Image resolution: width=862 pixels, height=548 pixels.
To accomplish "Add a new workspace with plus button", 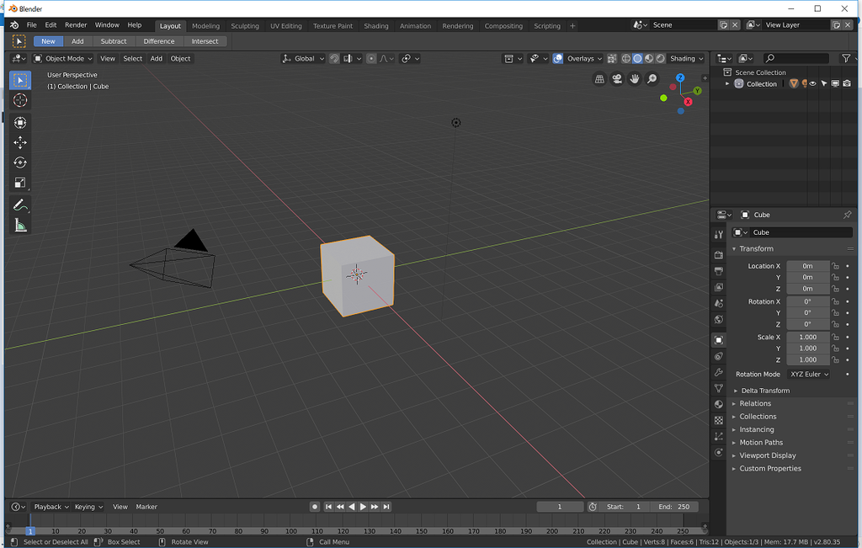I will pos(572,26).
